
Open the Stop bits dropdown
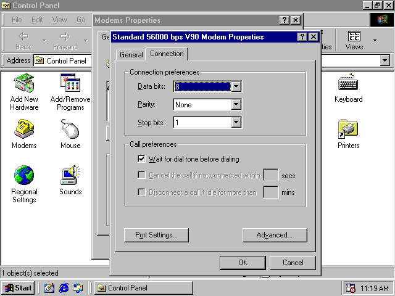point(236,123)
